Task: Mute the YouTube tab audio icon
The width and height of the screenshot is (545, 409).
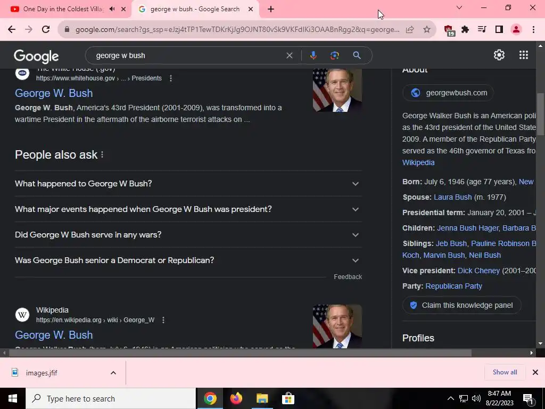Action: 112,9
